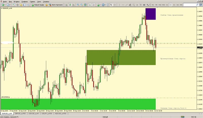
Task: Switch to M15 timeframe
Action: tap(160, 5)
